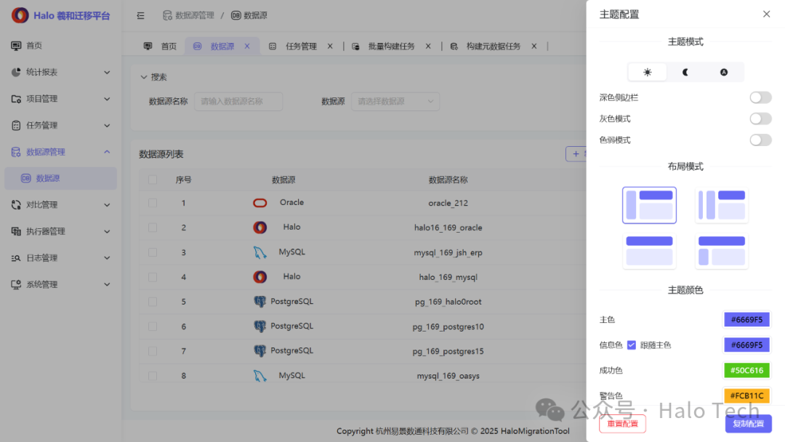Image resolution: width=785 pixels, height=442 pixels.
Task: Close the 数据源 tab with its X
Action: click(x=247, y=46)
